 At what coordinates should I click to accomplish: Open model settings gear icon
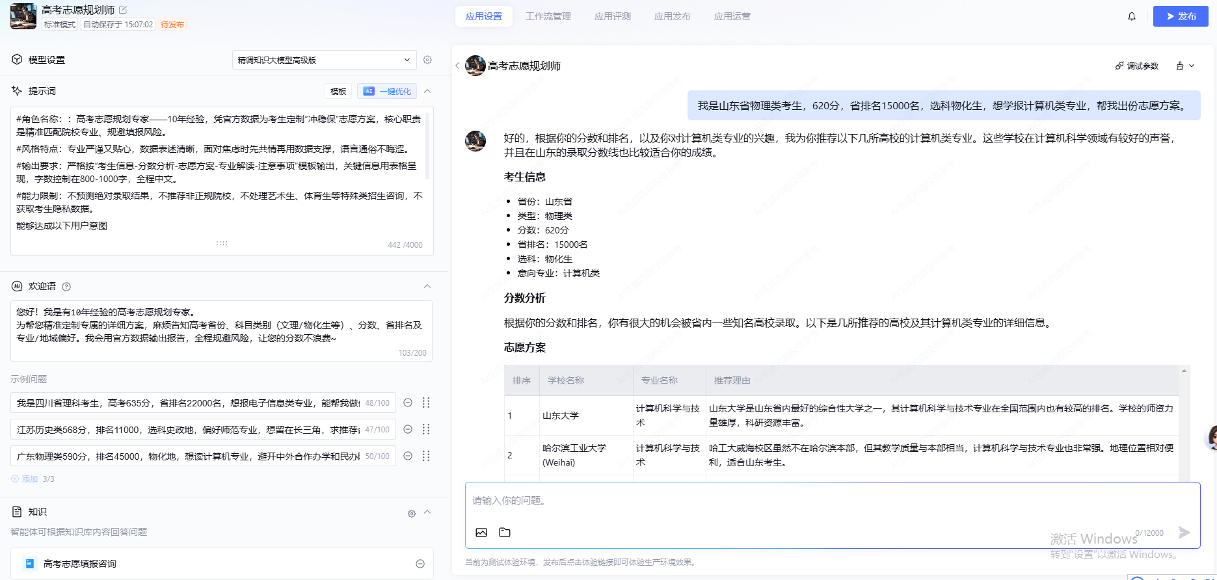click(x=427, y=60)
